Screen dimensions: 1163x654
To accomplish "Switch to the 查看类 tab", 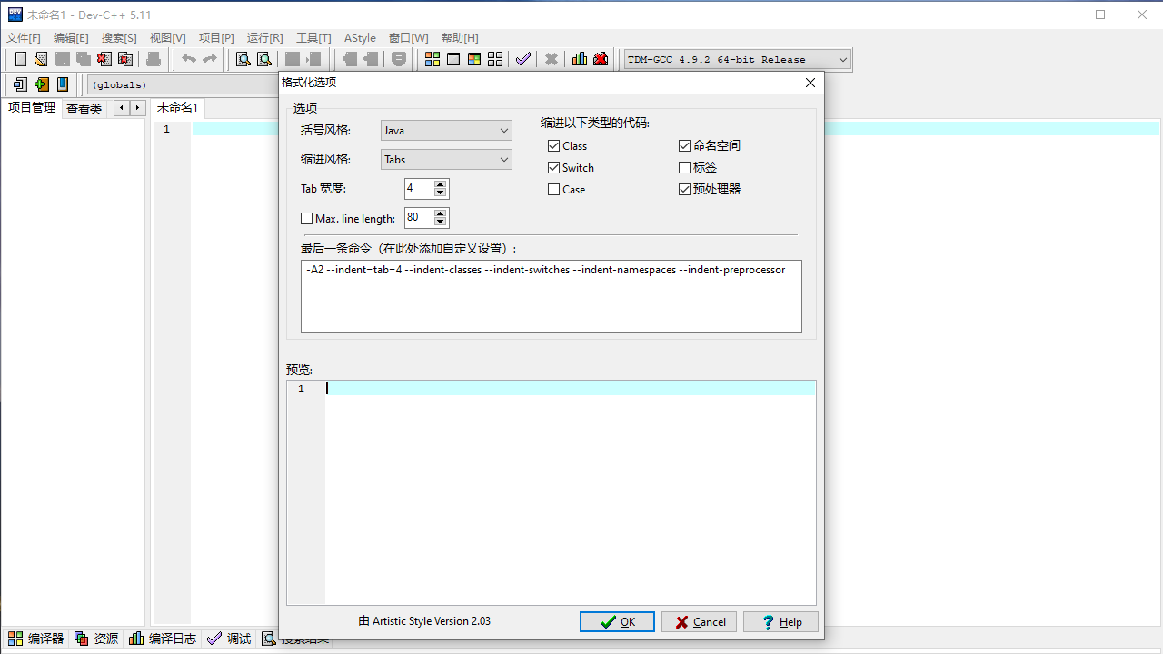I will tap(84, 108).
